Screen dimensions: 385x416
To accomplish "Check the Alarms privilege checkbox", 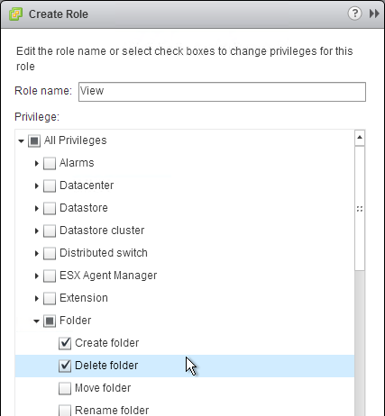I will click(x=50, y=163).
